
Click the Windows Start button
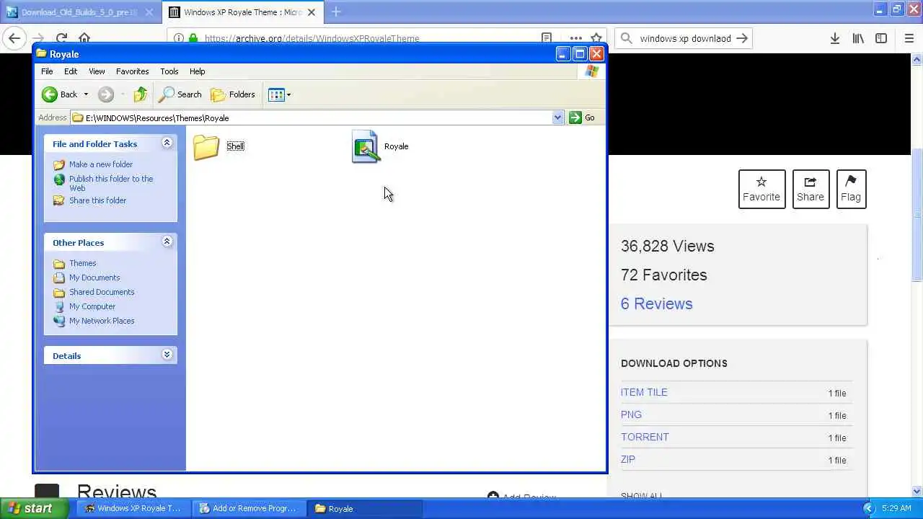[x=36, y=508]
